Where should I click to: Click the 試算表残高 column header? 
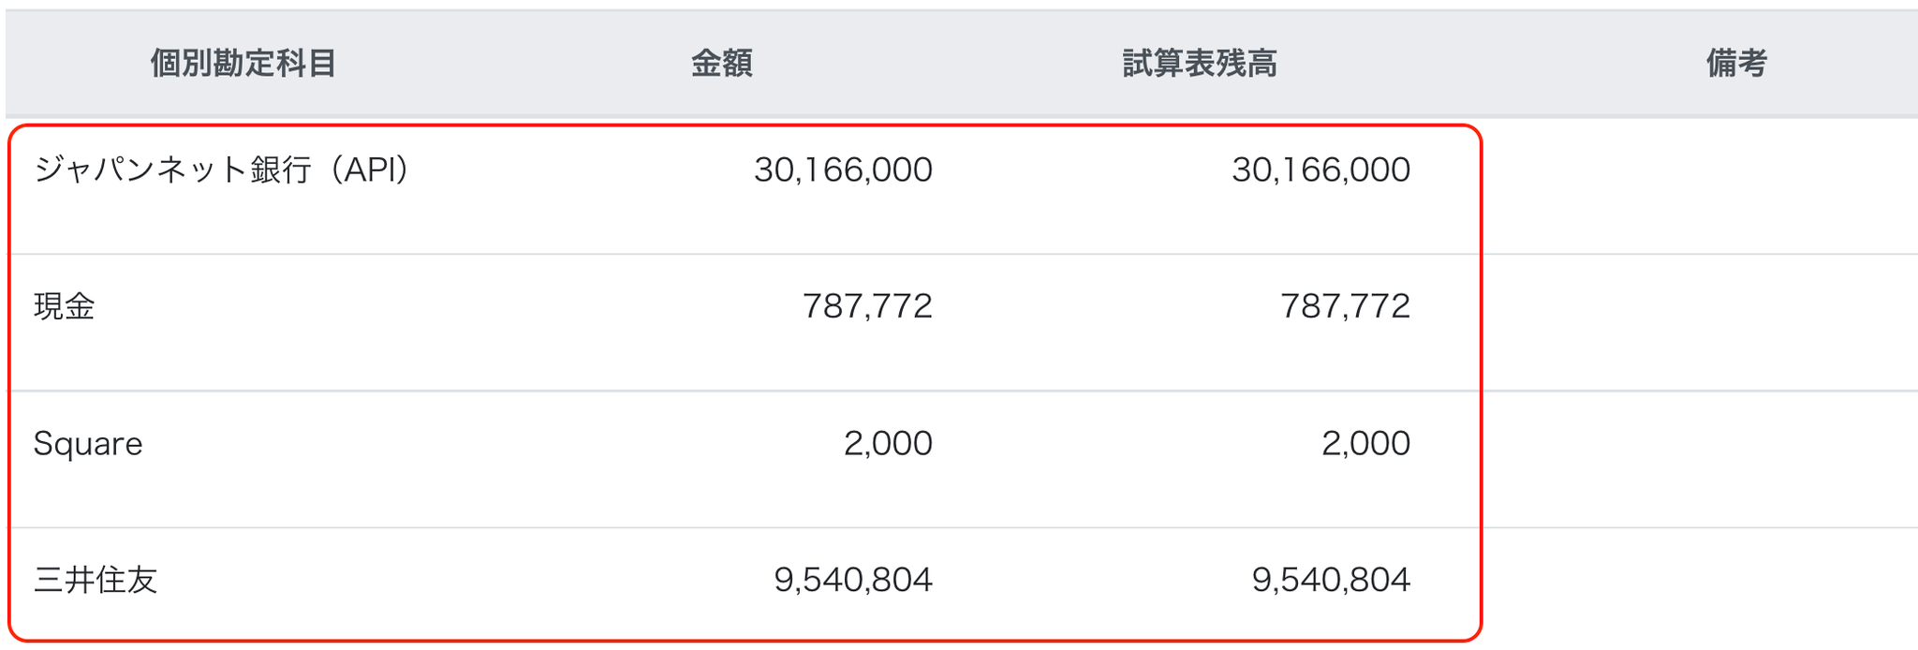pyautogui.click(x=1199, y=64)
